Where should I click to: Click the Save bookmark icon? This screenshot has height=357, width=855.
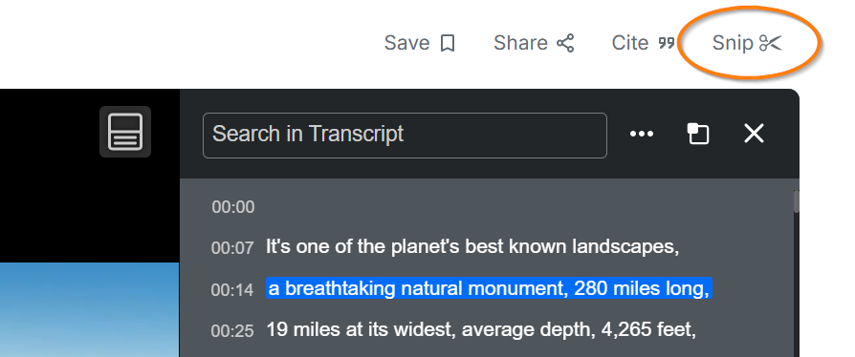(448, 43)
